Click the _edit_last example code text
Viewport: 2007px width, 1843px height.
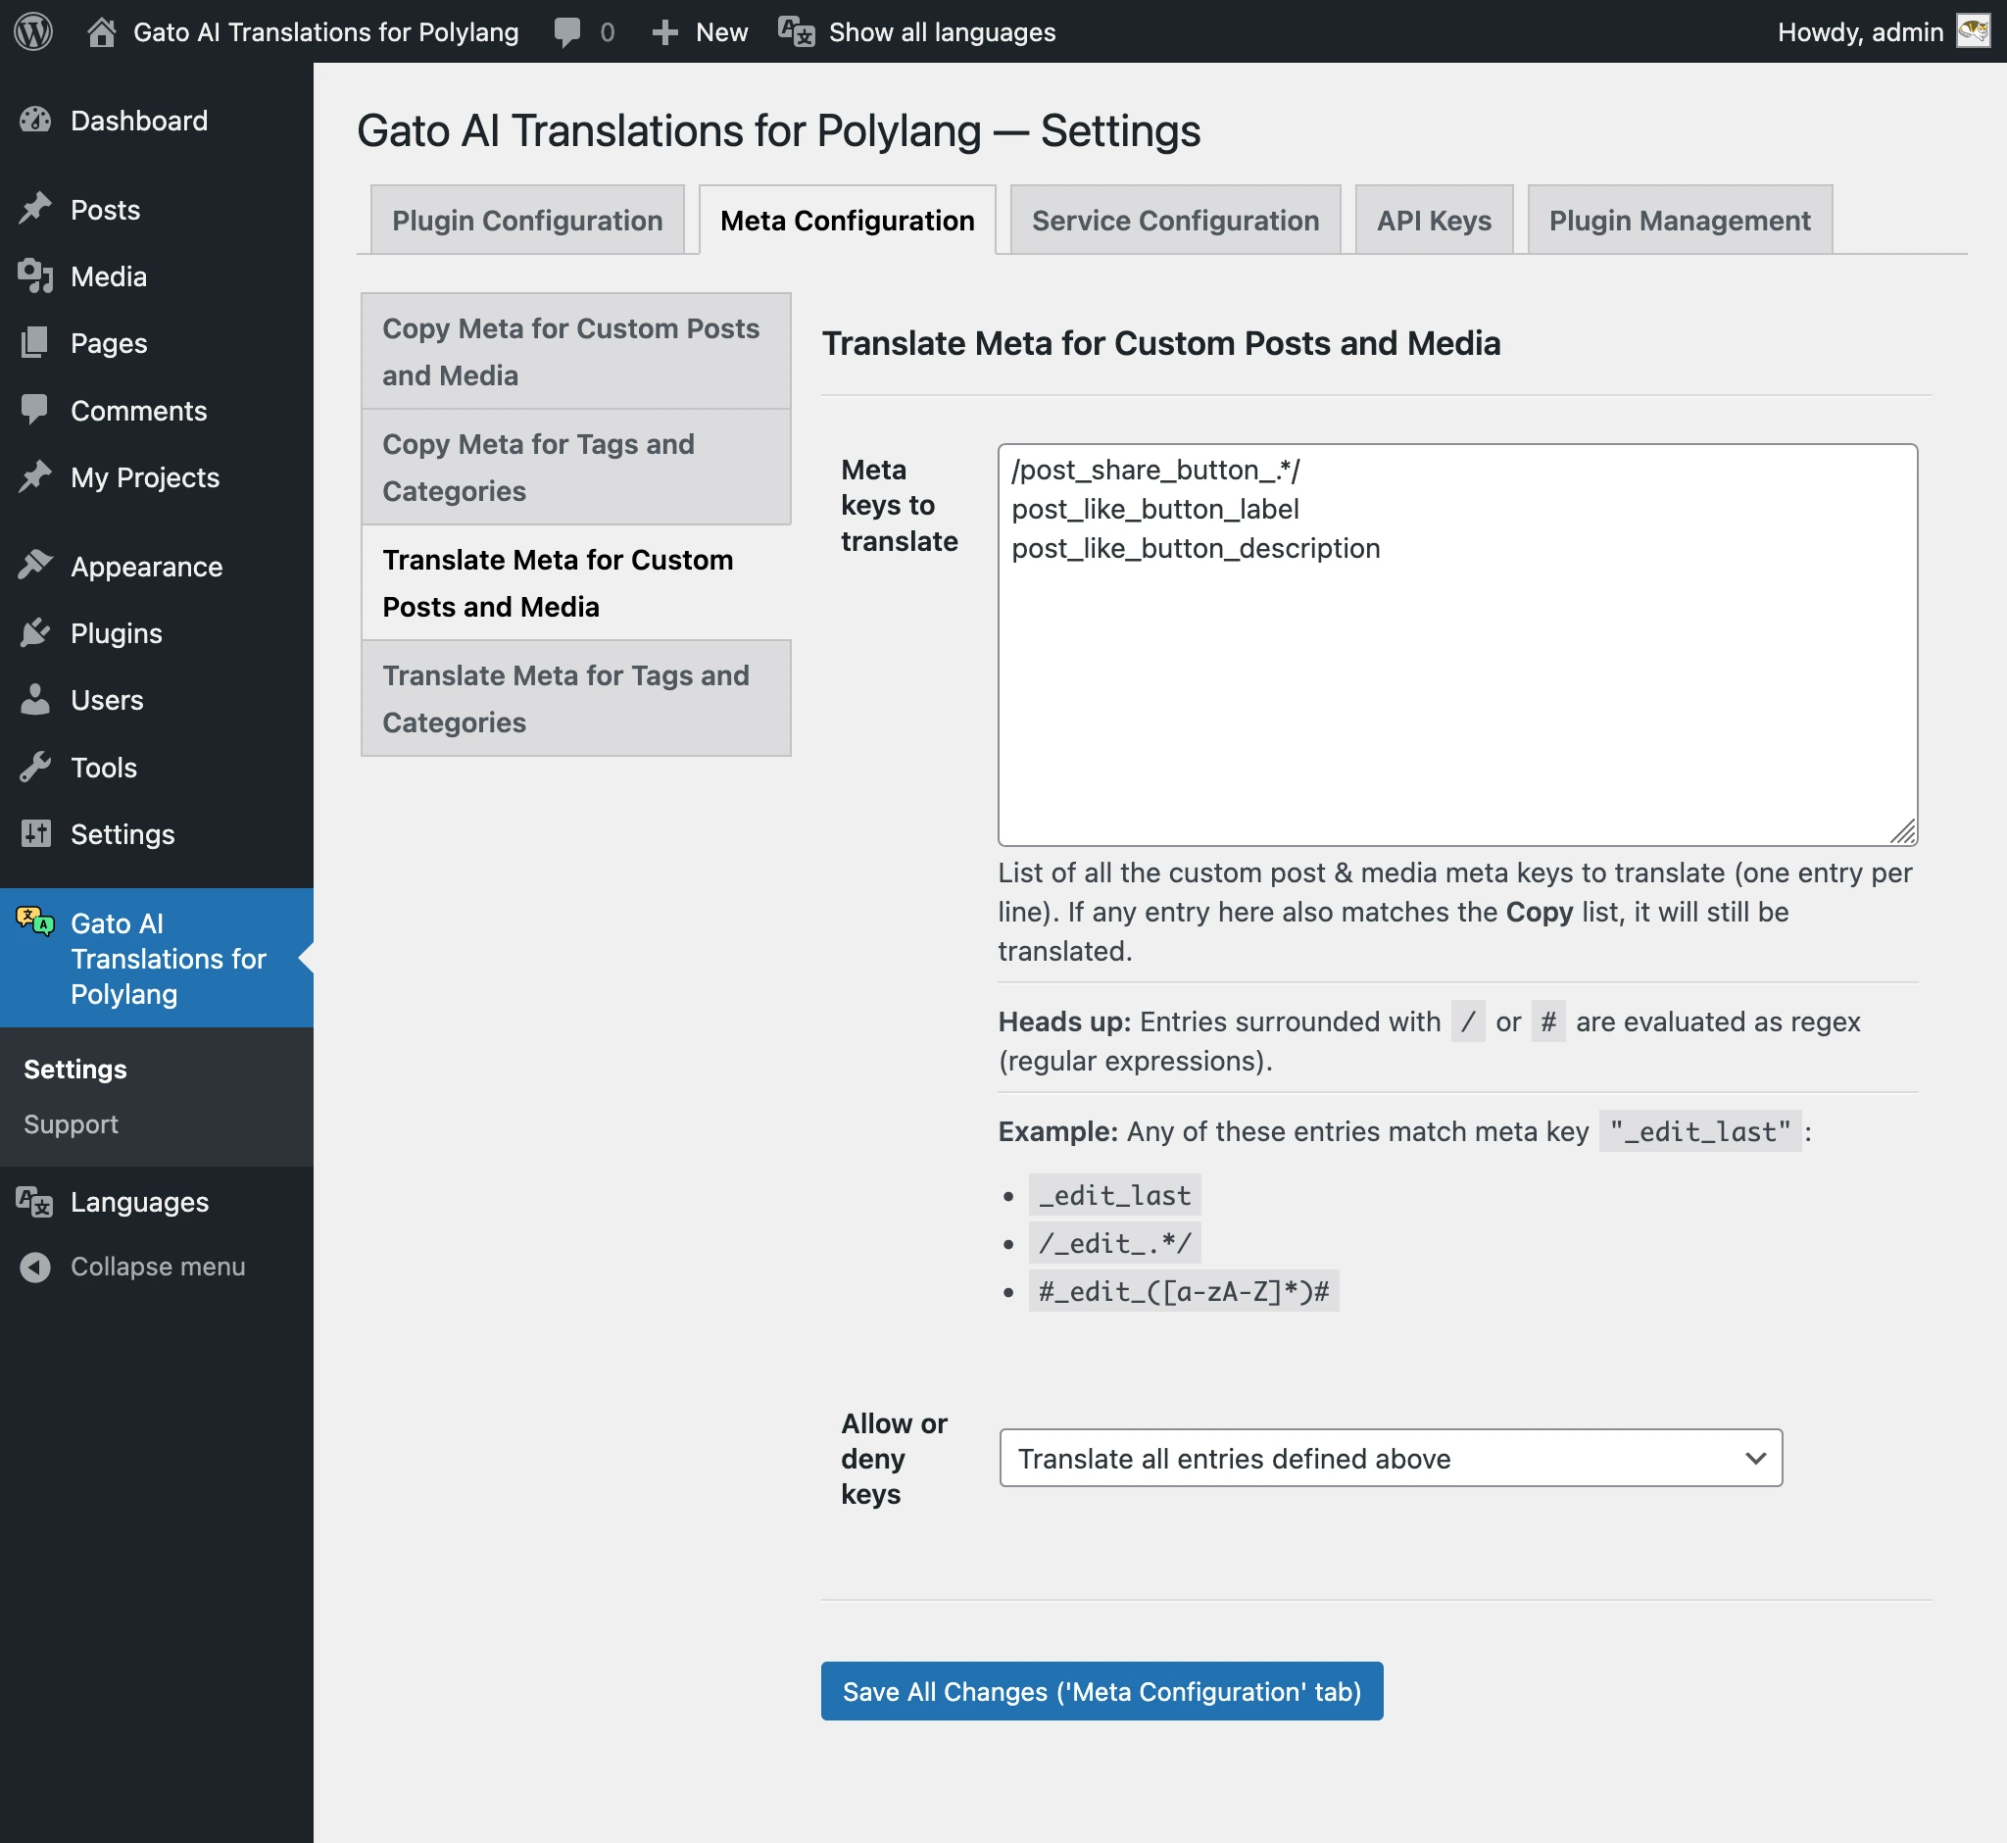click(x=1114, y=1195)
